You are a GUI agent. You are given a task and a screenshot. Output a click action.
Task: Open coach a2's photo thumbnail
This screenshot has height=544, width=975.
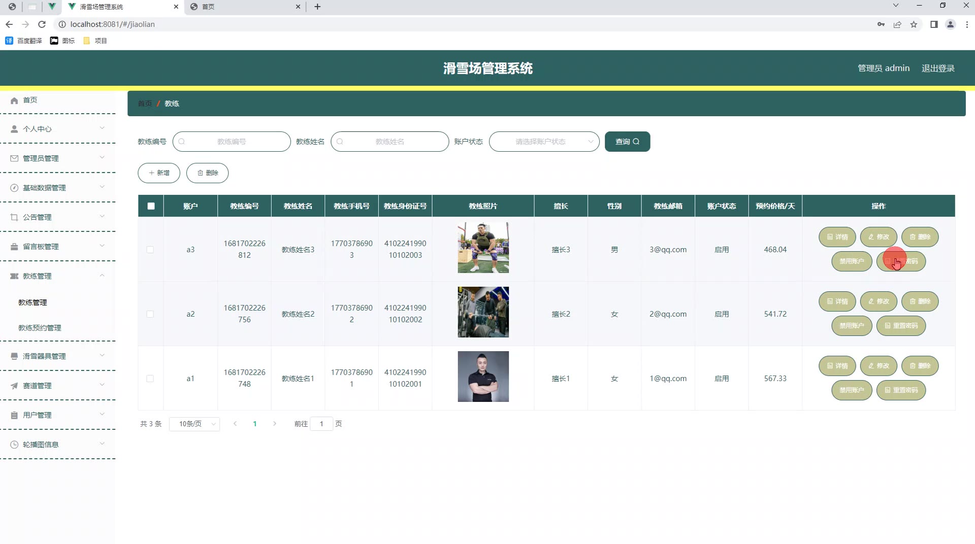pos(483,312)
